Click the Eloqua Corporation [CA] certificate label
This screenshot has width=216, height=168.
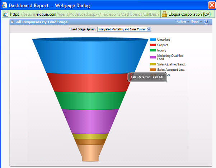click(x=189, y=14)
